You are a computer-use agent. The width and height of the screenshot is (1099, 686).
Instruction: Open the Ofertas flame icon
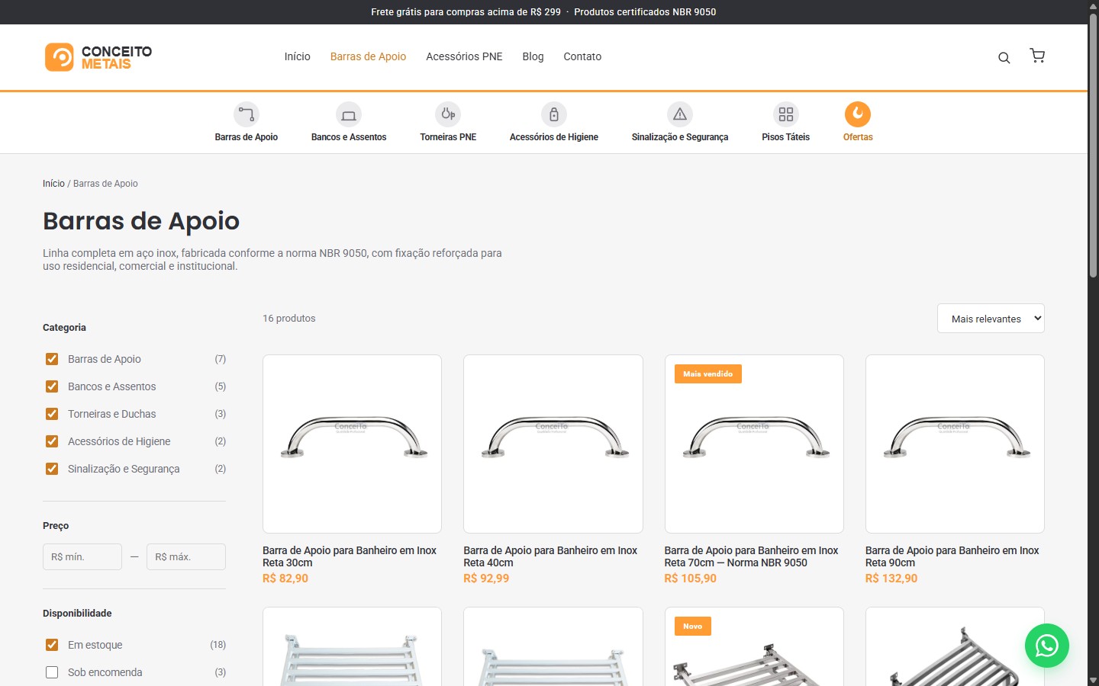click(x=858, y=114)
